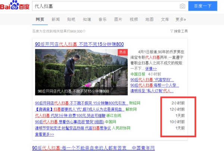The height and width of the screenshot is (151, 224).
Task: Open the 知道 tab
Action: click(x=87, y=19)
